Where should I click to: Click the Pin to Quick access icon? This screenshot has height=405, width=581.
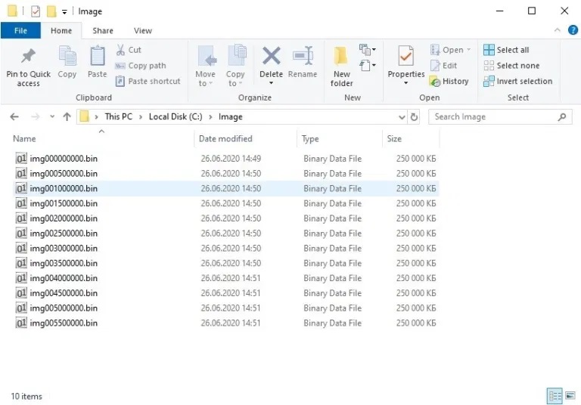pyautogui.click(x=28, y=57)
